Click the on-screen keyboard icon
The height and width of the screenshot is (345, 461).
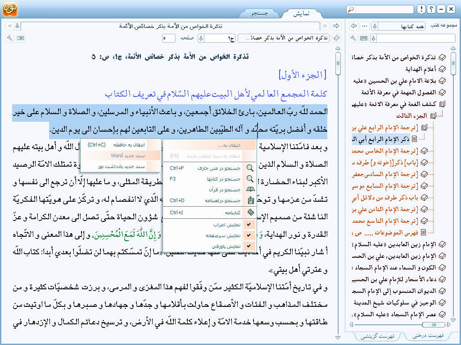(x=363, y=38)
